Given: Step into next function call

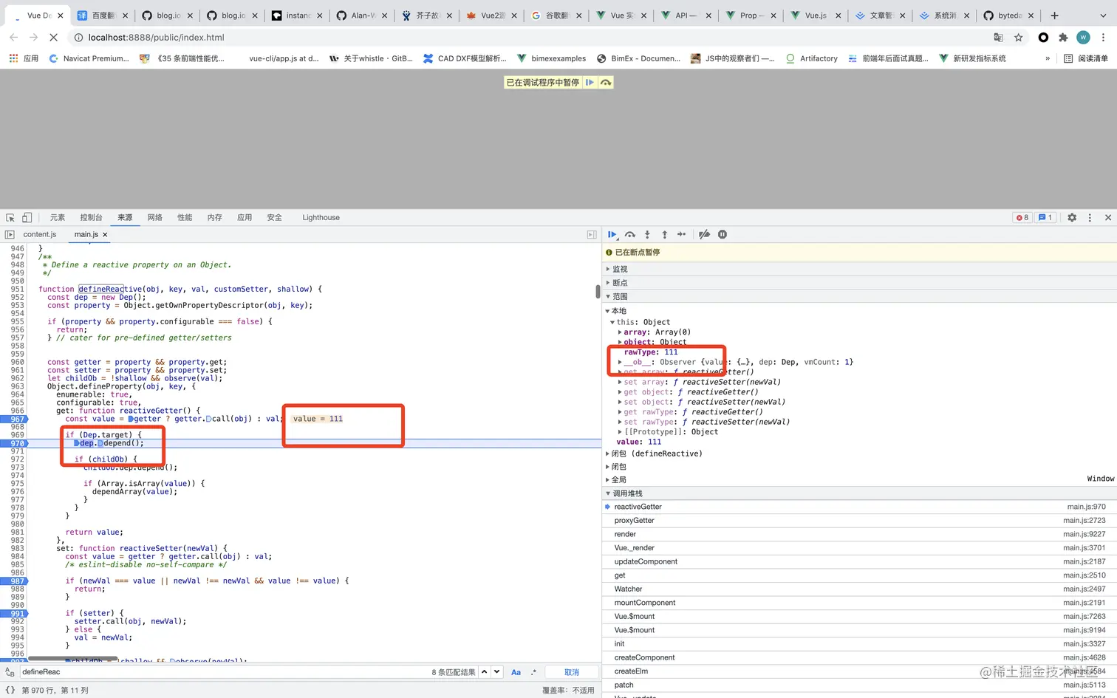Looking at the screenshot, I should tap(647, 235).
